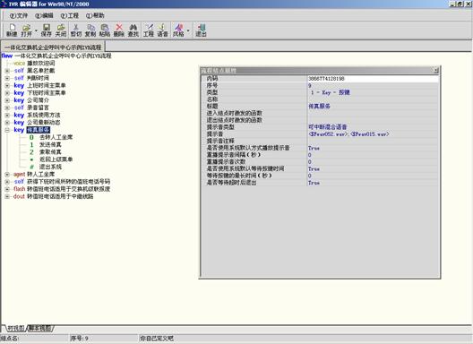Open the dropdown arrow beside 风格 (Style)
The image size is (473, 344).
pyautogui.click(x=188, y=30)
